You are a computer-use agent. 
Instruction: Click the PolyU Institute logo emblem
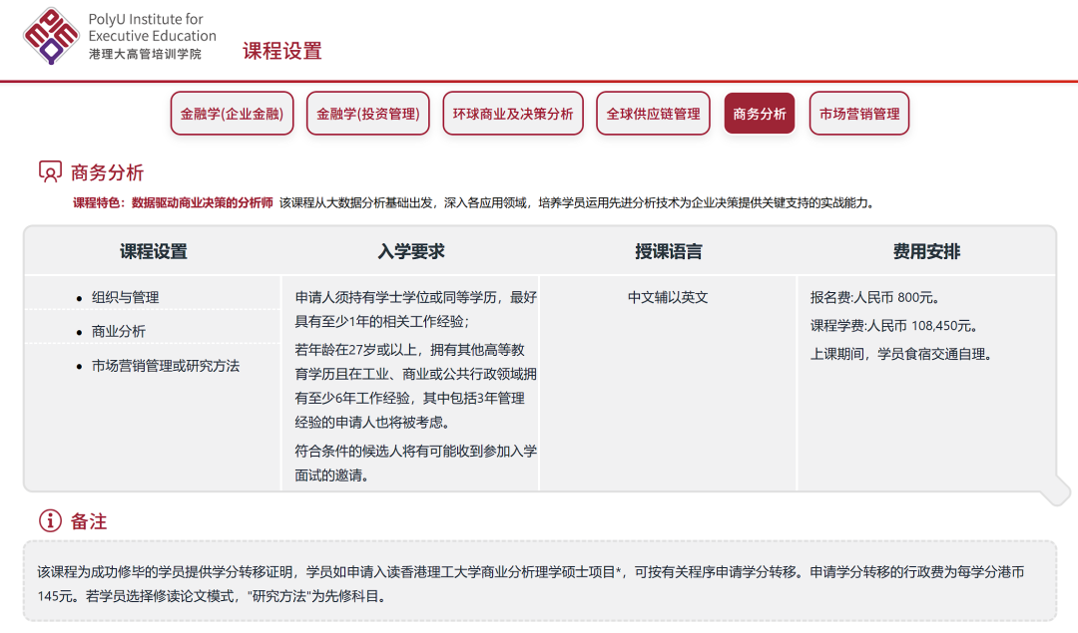[x=51, y=37]
